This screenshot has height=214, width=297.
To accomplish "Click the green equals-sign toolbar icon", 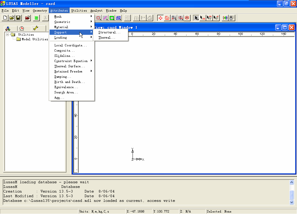I will [36, 18].
